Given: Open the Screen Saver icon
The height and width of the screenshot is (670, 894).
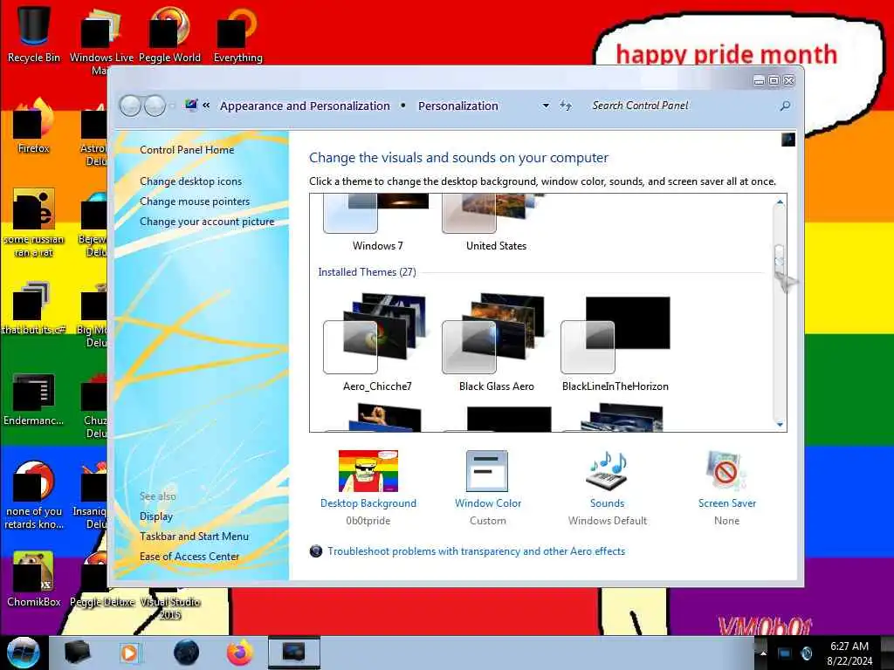Looking at the screenshot, I should [x=726, y=471].
